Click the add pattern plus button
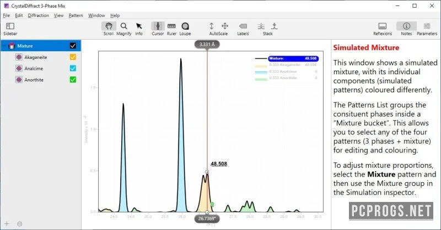Screen dimensions: 441x230 [7, 223]
